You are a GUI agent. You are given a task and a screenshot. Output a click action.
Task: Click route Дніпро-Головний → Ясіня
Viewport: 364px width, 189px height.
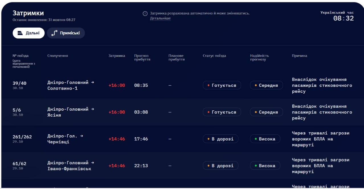(x=71, y=112)
